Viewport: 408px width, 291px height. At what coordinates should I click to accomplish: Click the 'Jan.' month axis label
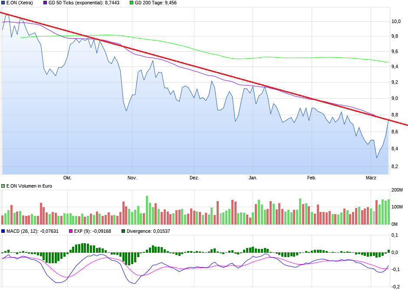[x=253, y=178]
